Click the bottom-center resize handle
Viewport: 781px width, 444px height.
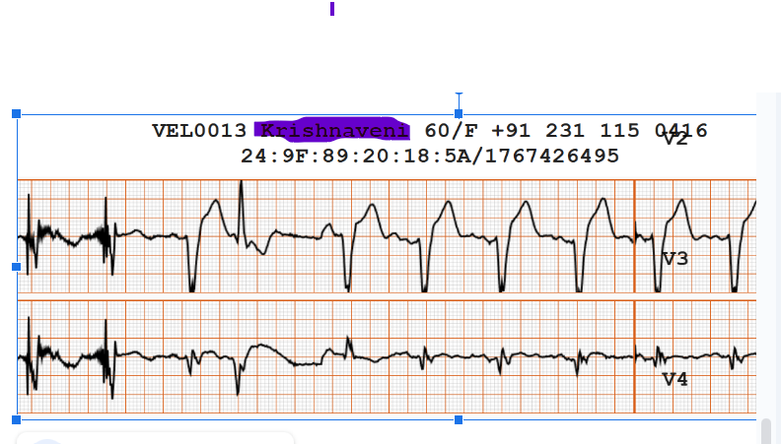459,419
